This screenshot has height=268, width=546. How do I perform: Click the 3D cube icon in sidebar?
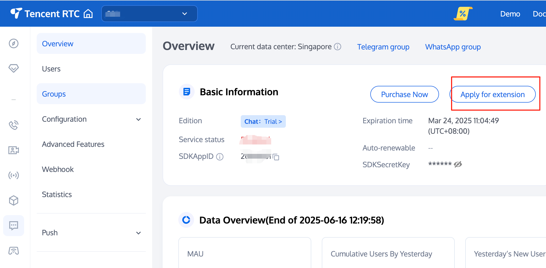point(14,200)
